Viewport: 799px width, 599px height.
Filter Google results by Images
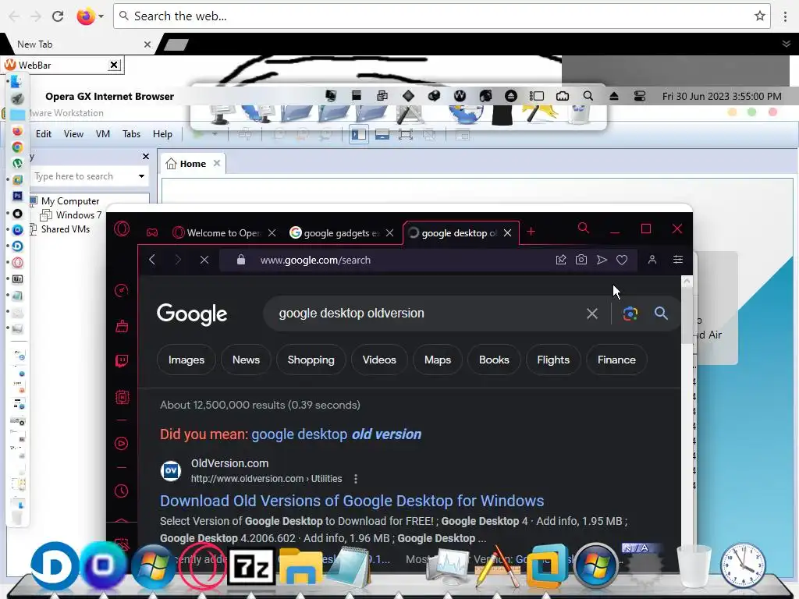coord(186,360)
